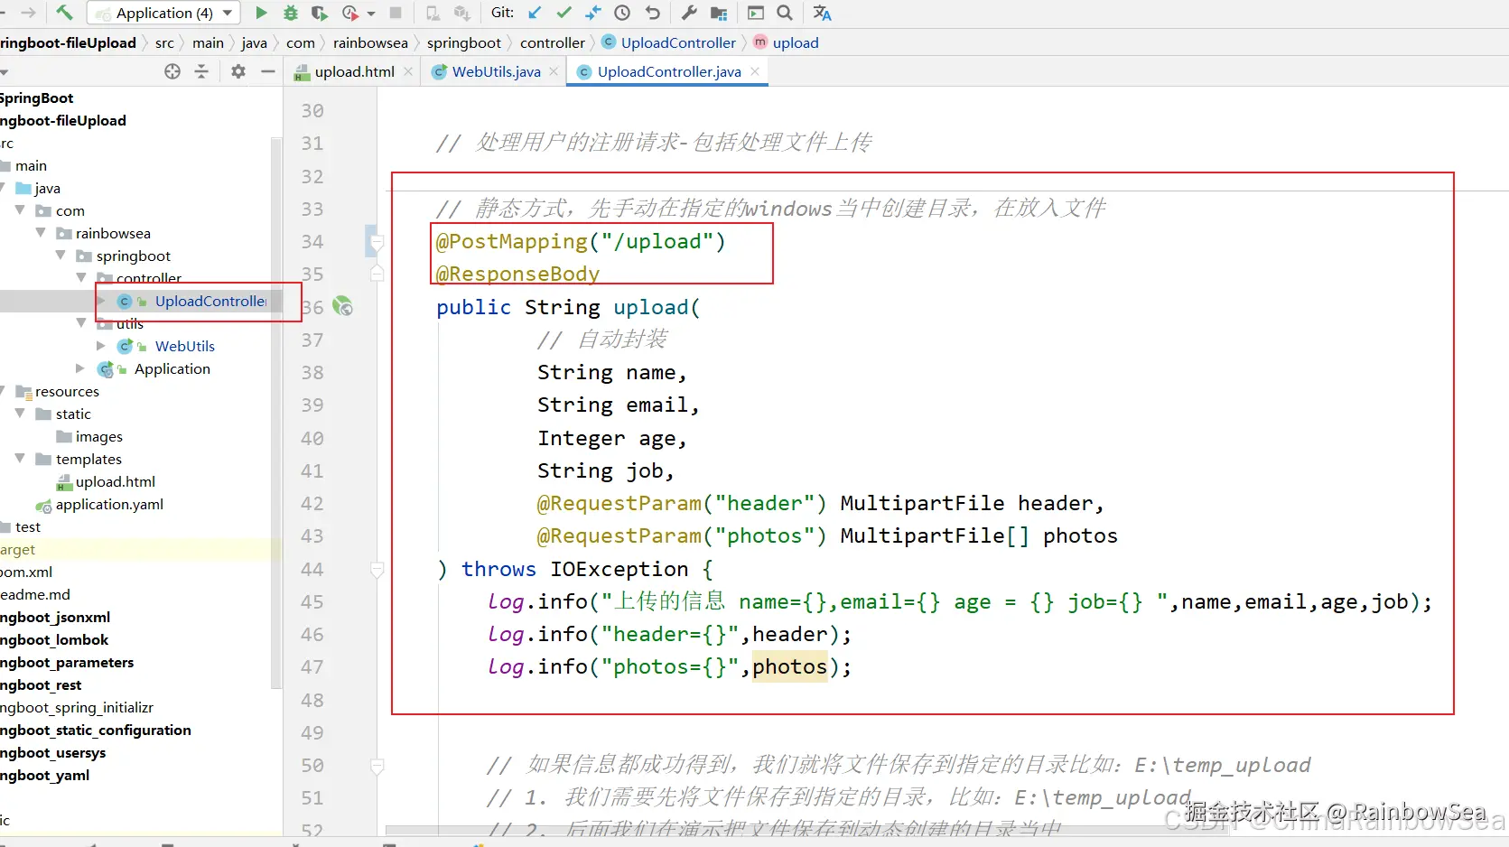Git: update project with the blue arrow
Screen dimensions: 1509x847
536,13
